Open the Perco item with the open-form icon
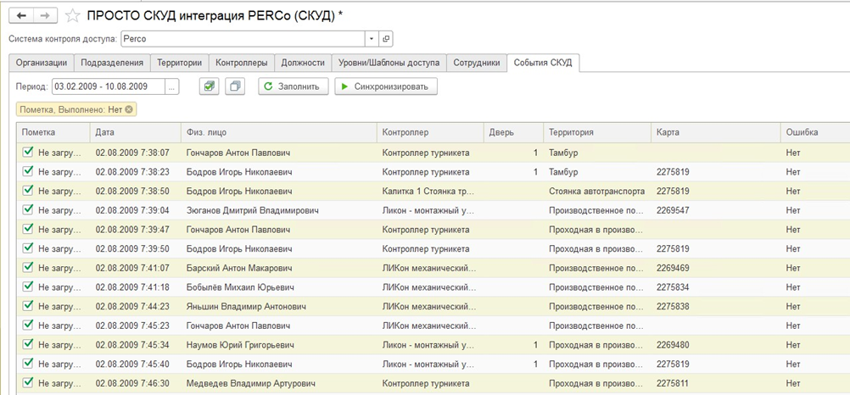 click(386, 38)
